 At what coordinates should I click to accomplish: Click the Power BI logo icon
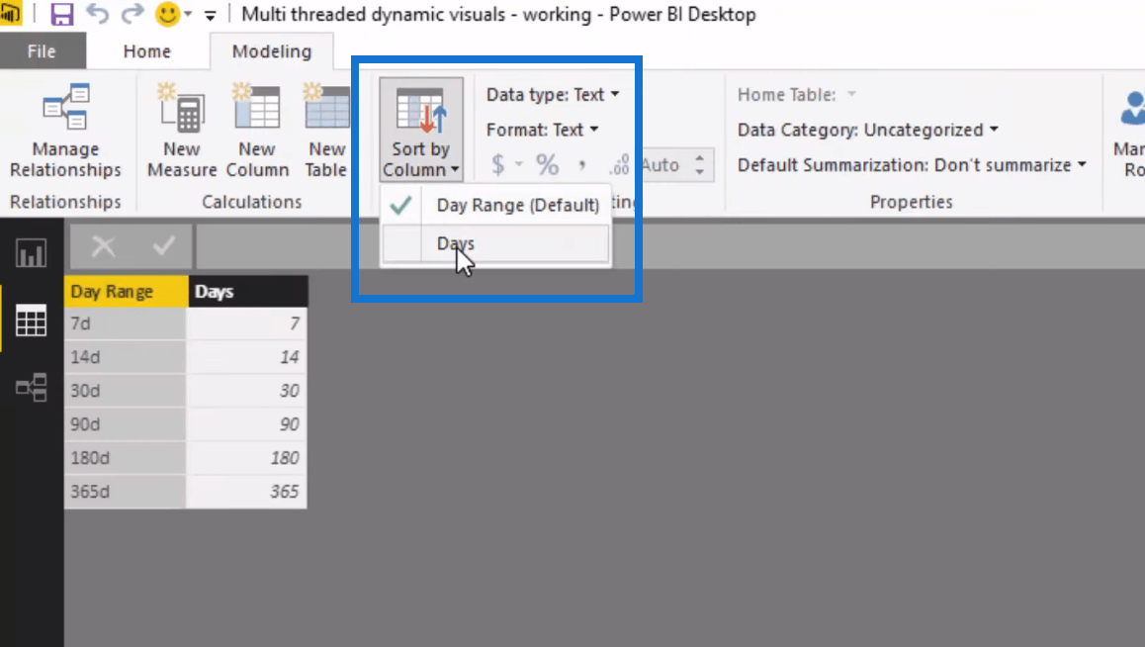10,14
